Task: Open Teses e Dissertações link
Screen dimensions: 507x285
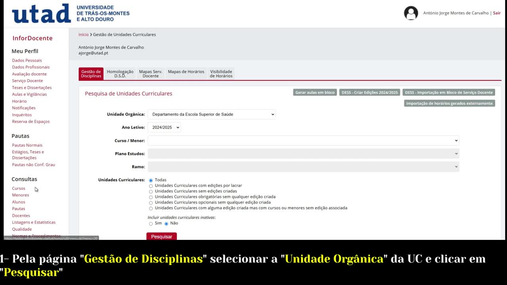Action: (x=32, y=88)
